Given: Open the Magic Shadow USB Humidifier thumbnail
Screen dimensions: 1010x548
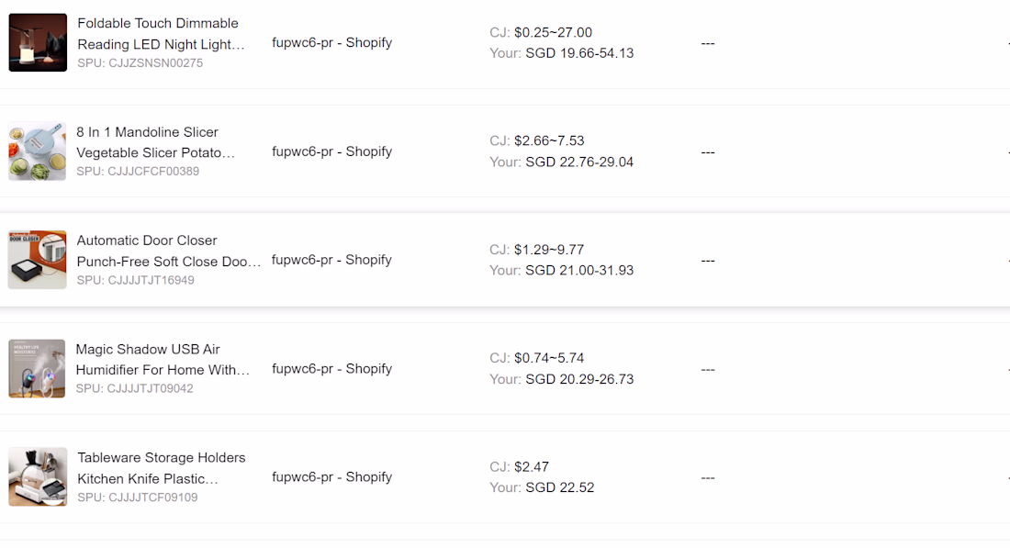Looking at the screenshot, I should point(38,368).
